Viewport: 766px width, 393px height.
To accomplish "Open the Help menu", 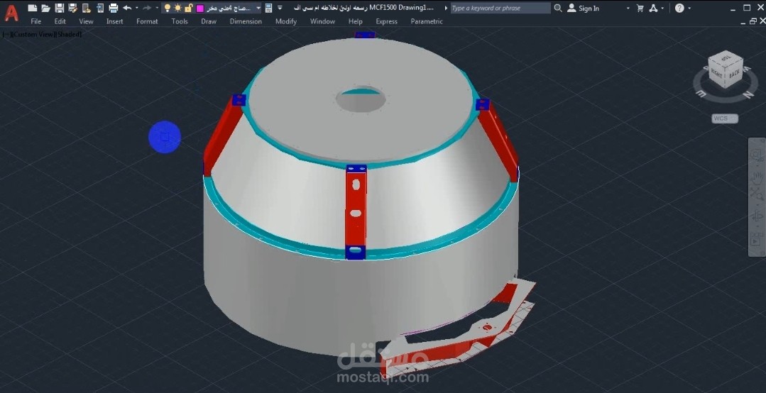I will (x=355, y=21).
